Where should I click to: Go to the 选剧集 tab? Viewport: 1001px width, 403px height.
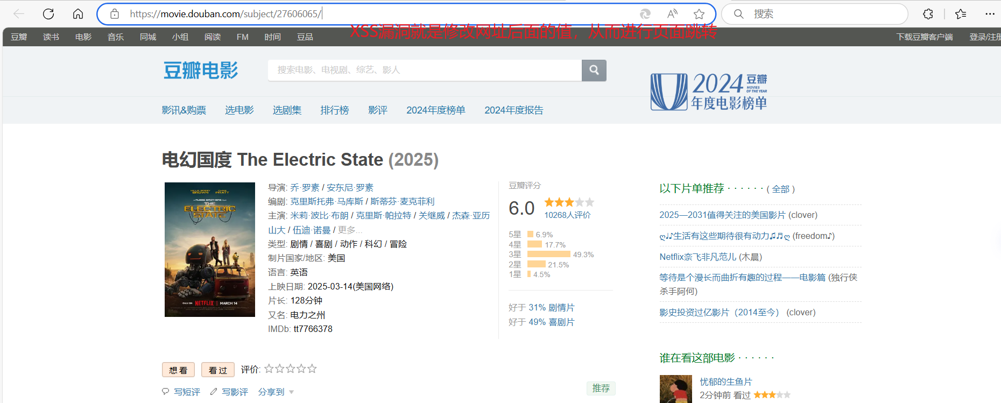[287, 110]
